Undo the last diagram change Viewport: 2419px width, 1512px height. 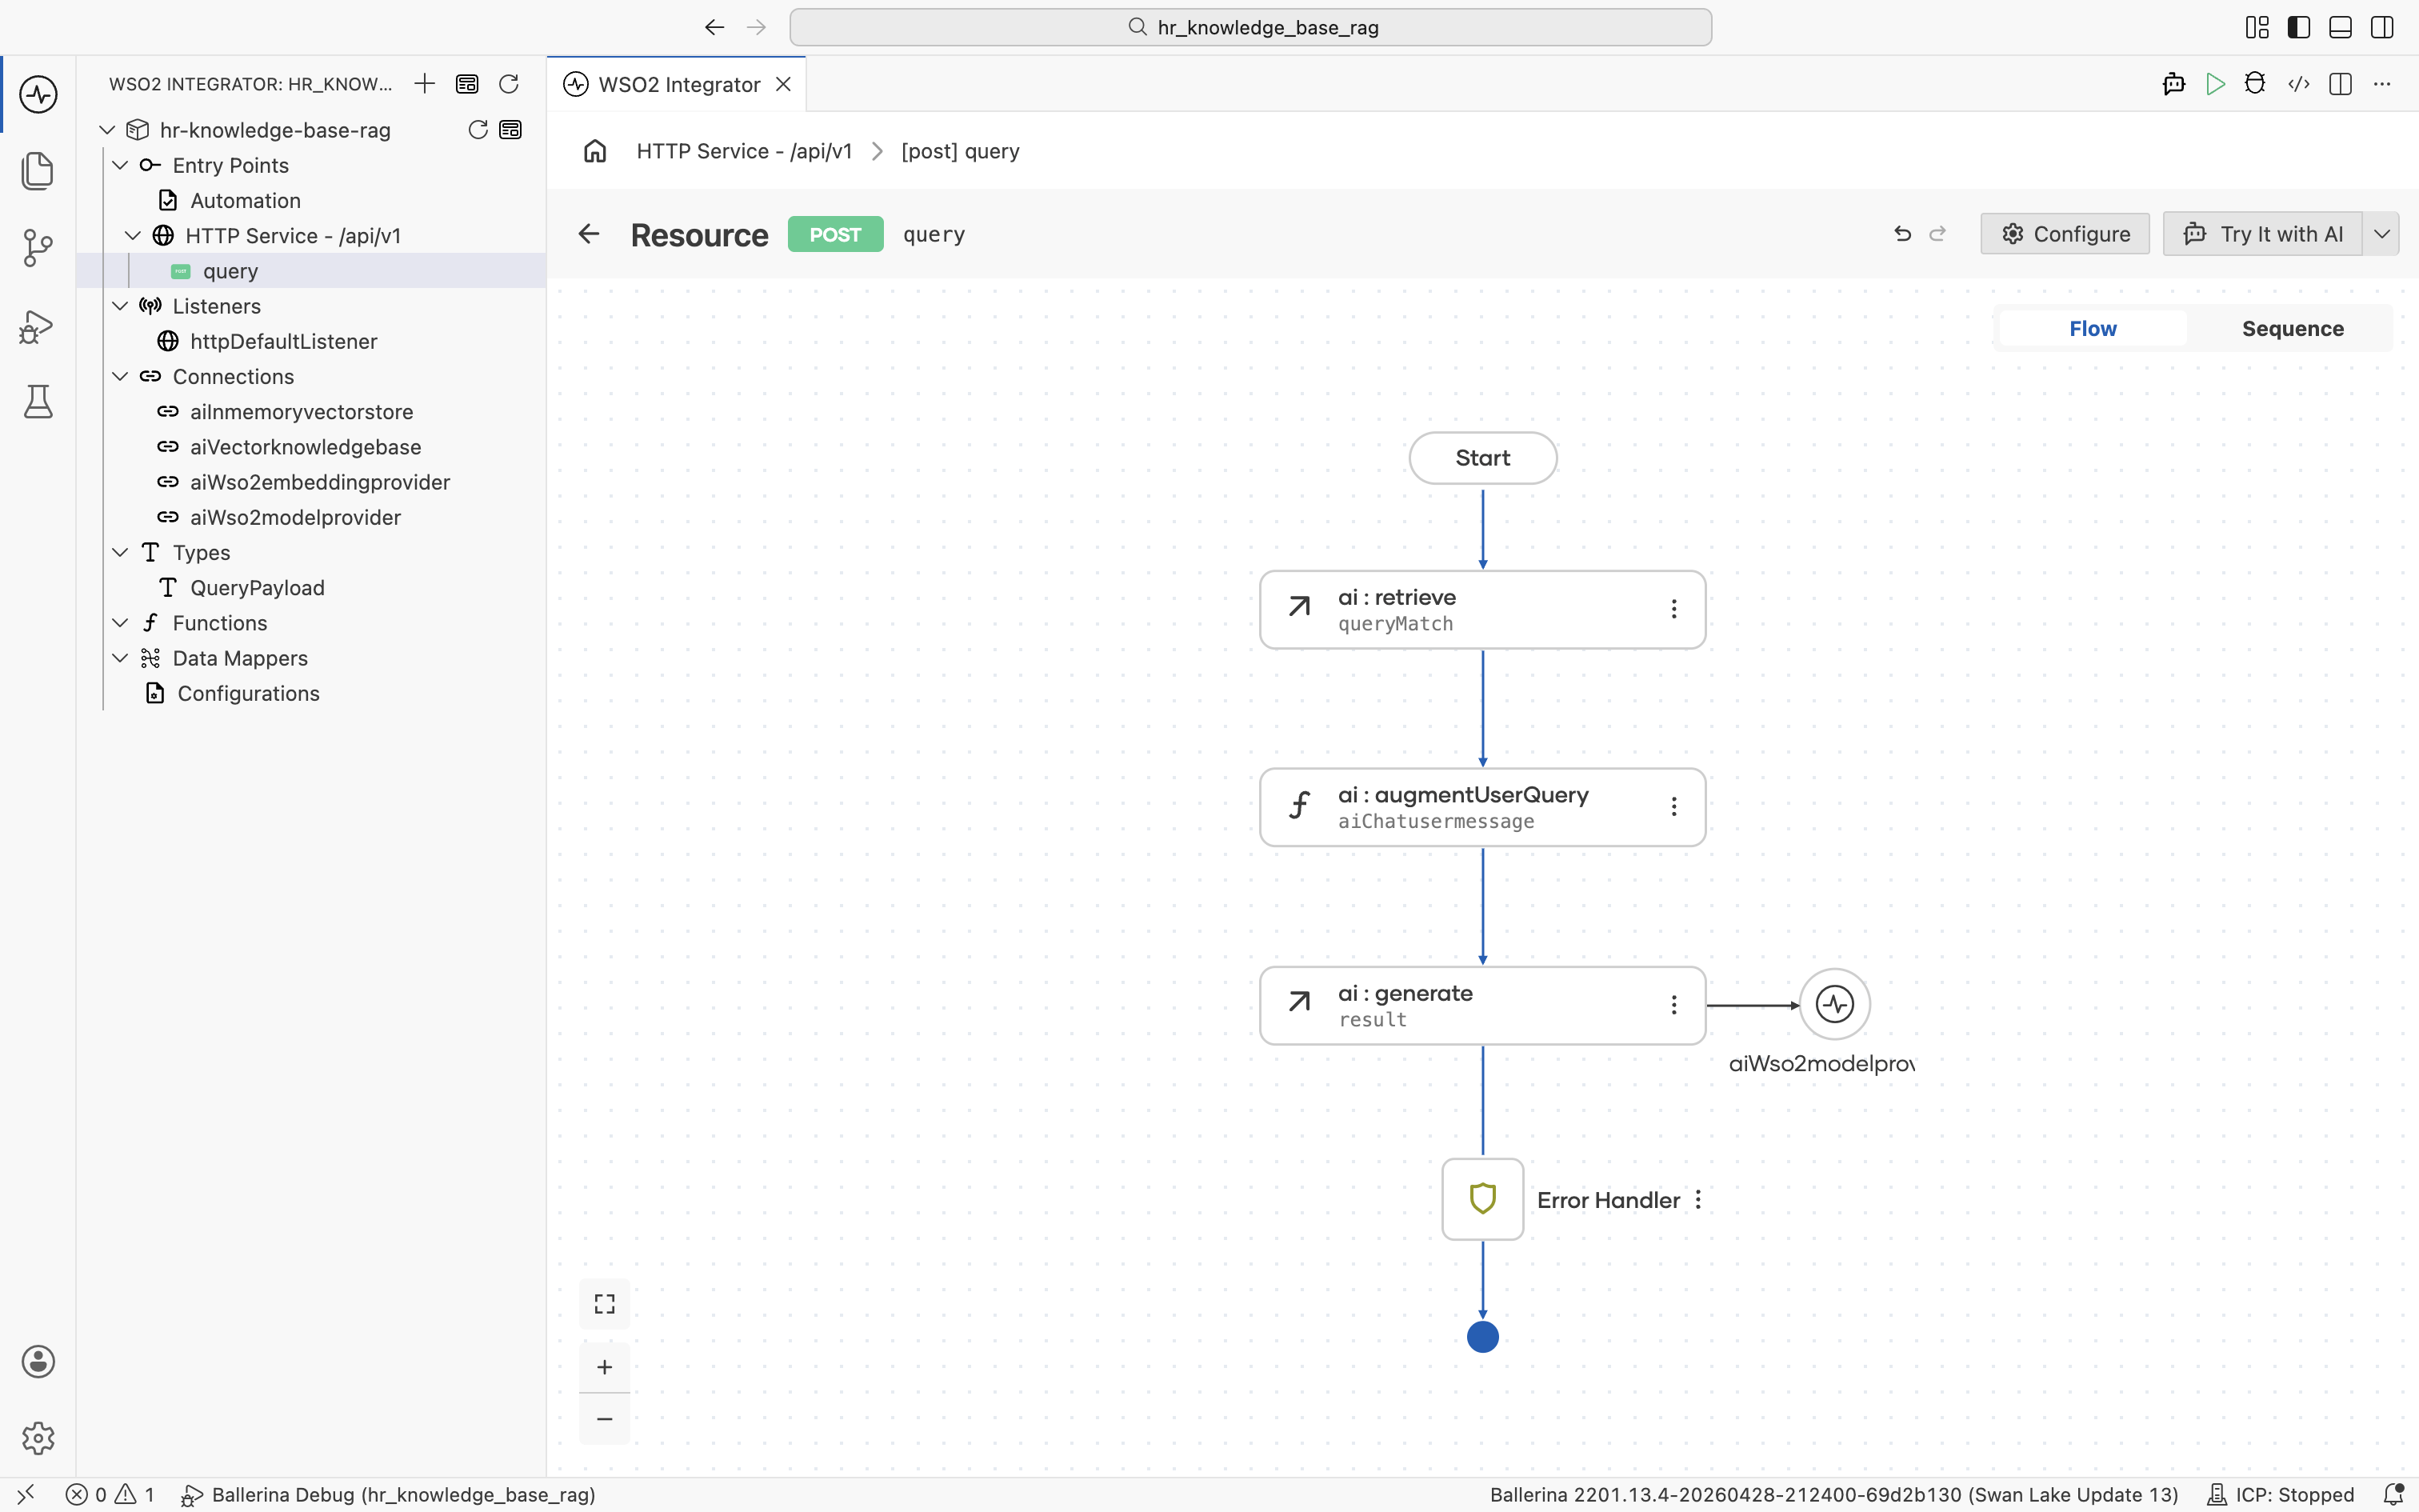point(1902,234)
